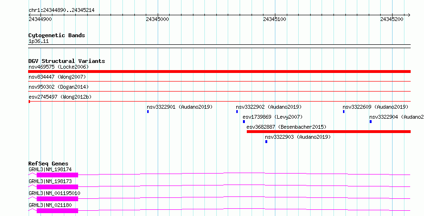Click the RefSeq Genes track title

tap(48, 164)
